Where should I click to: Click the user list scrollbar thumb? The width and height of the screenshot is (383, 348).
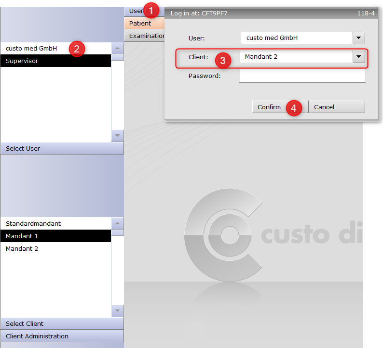click(x=118, y=57)
